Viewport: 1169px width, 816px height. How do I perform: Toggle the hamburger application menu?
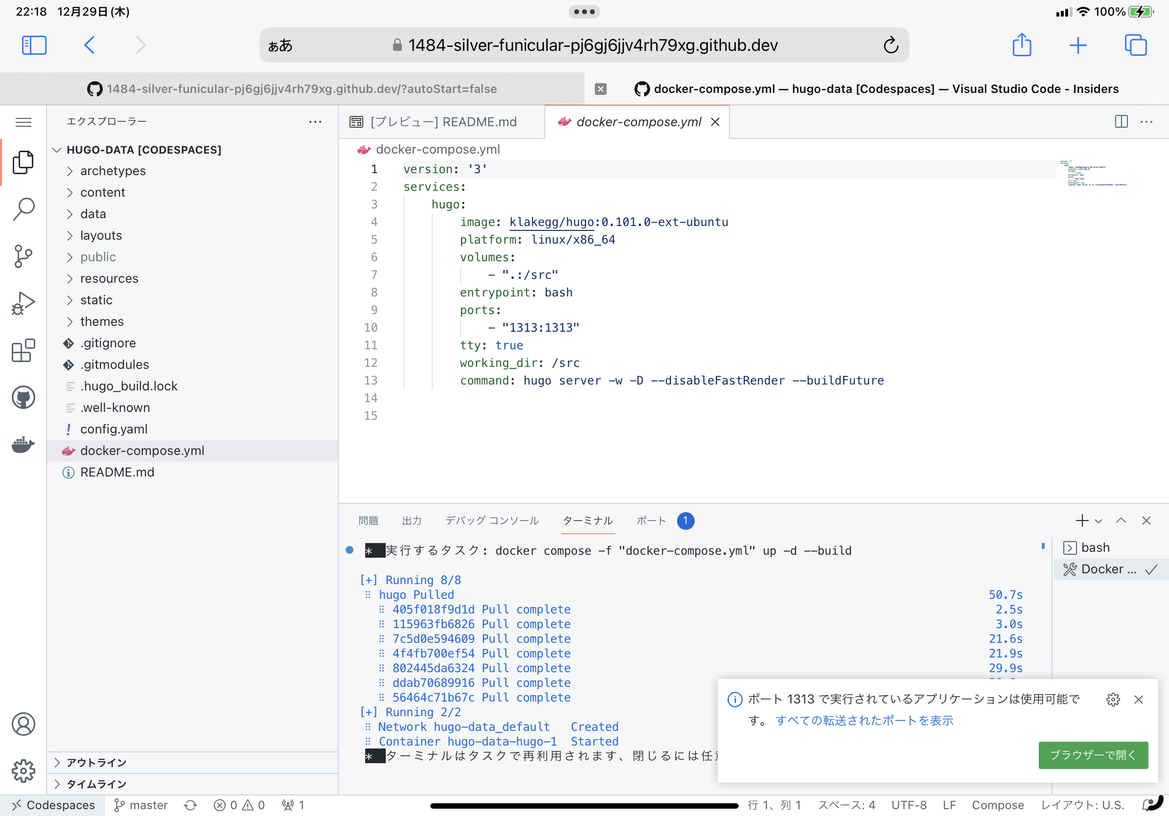[23, 122]
